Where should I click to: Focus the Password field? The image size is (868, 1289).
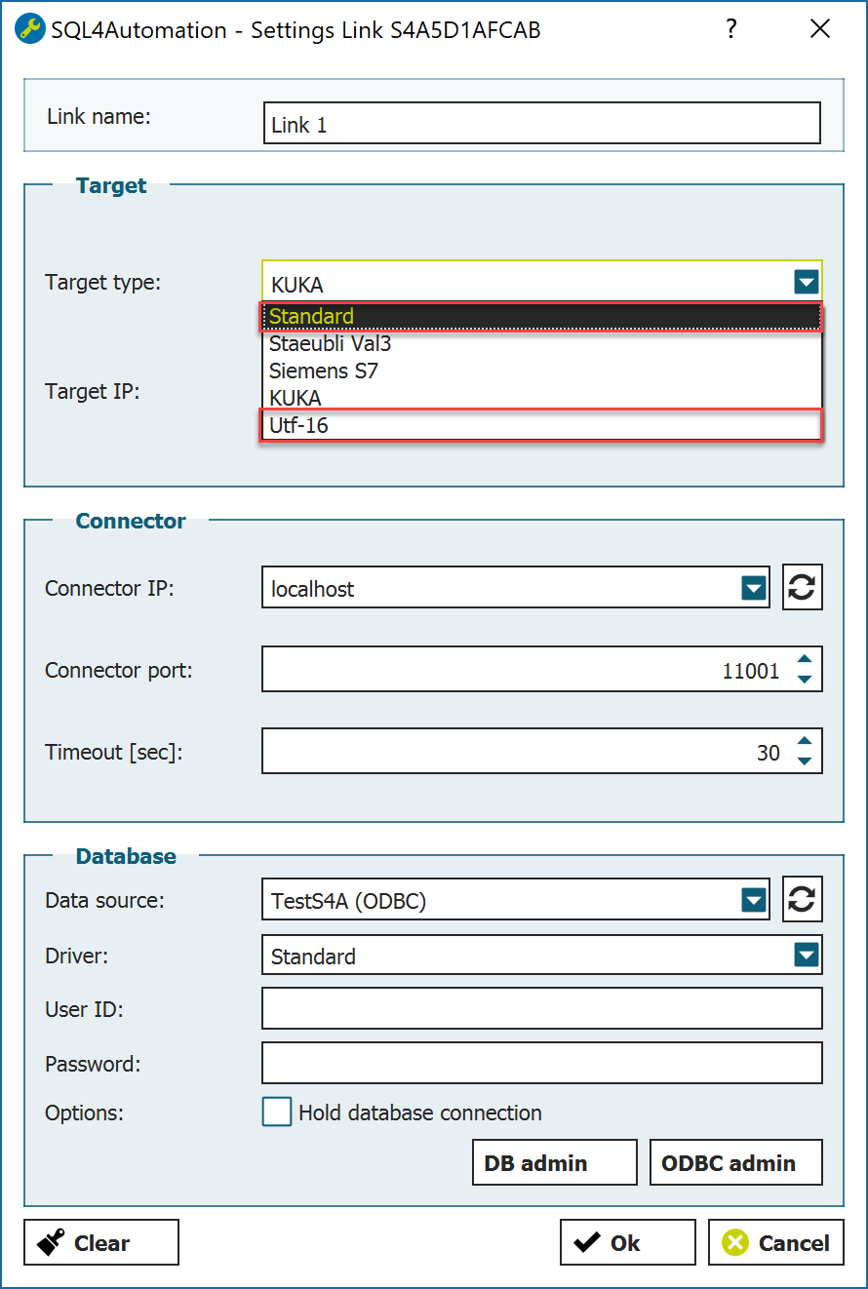[541, 1063]
